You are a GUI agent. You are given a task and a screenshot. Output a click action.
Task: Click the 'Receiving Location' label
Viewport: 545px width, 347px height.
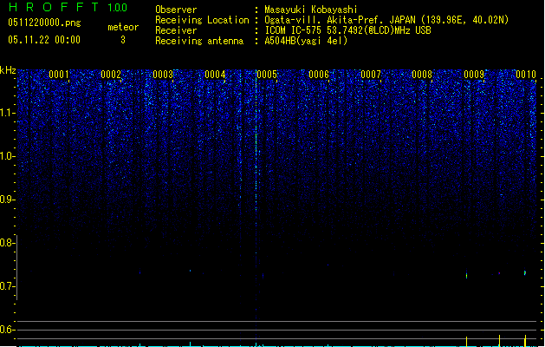(x=202, y=20)
